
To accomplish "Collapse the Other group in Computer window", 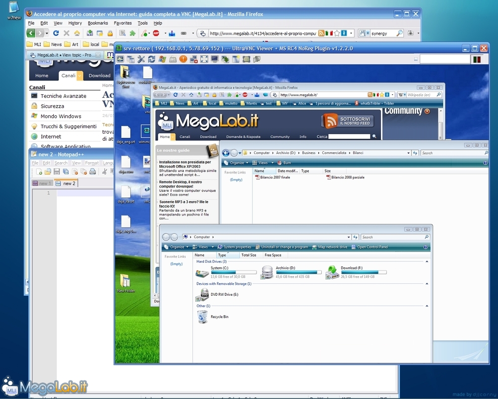I will [427, 306].
